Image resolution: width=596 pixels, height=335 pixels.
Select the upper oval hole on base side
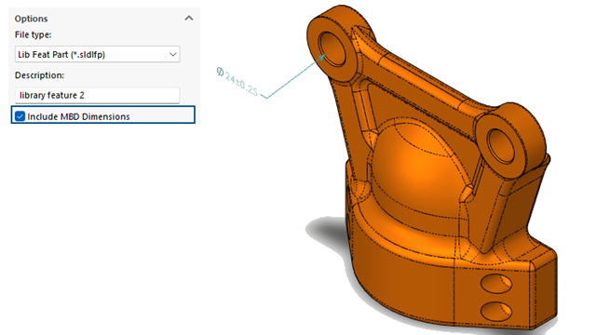pos(496,284)
